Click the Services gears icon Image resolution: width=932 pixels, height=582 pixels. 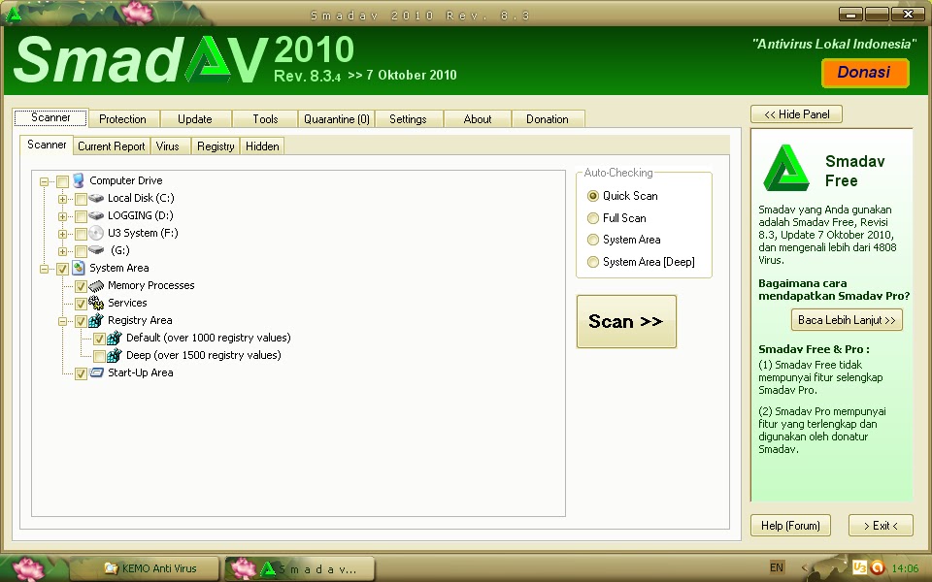click(x=96, y=303)
